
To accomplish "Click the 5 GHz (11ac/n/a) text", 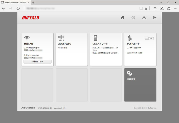I will click(31, 55).
